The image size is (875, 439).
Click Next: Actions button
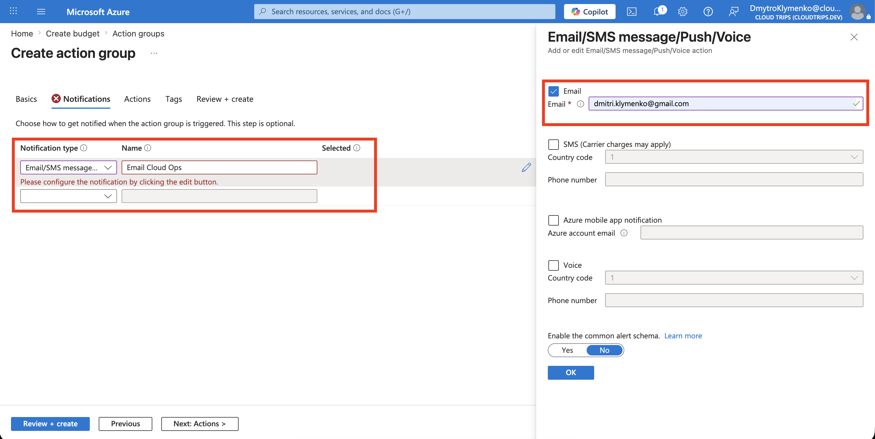point(200,424)
